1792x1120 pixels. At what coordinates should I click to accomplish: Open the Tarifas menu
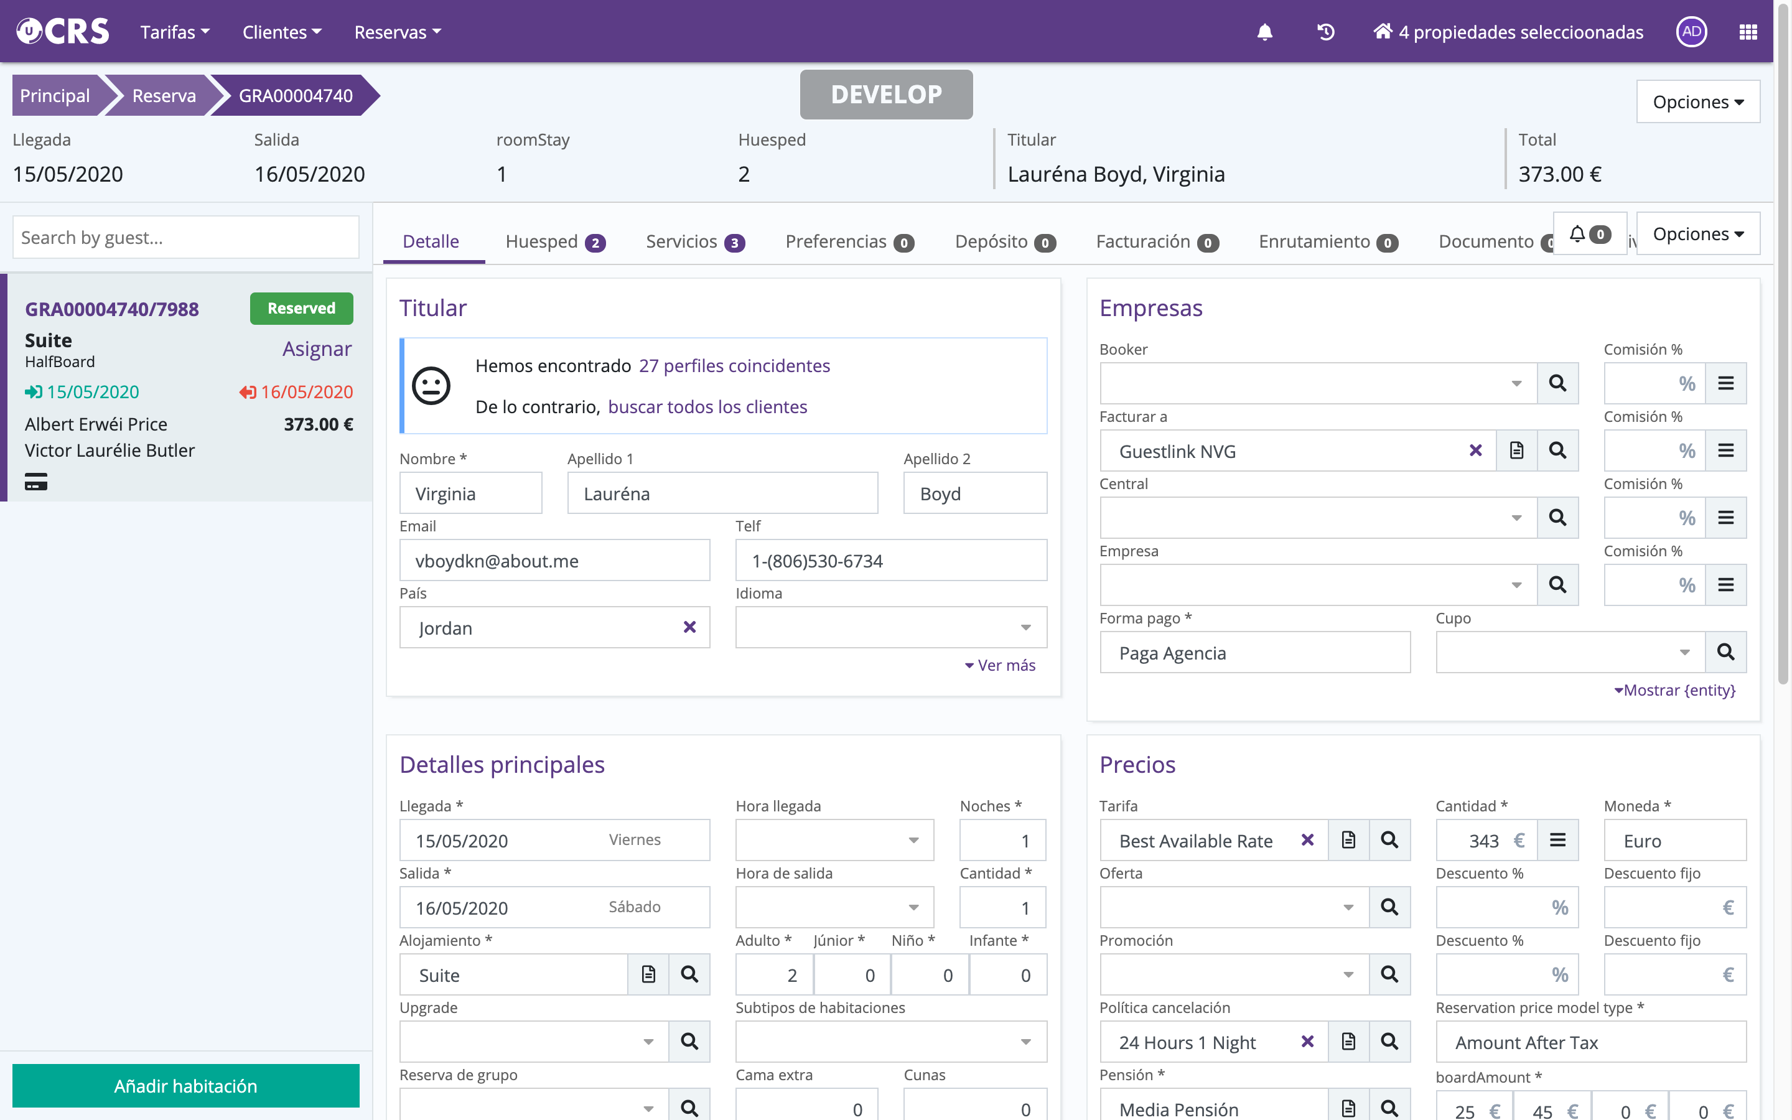[x=175, y=32]
